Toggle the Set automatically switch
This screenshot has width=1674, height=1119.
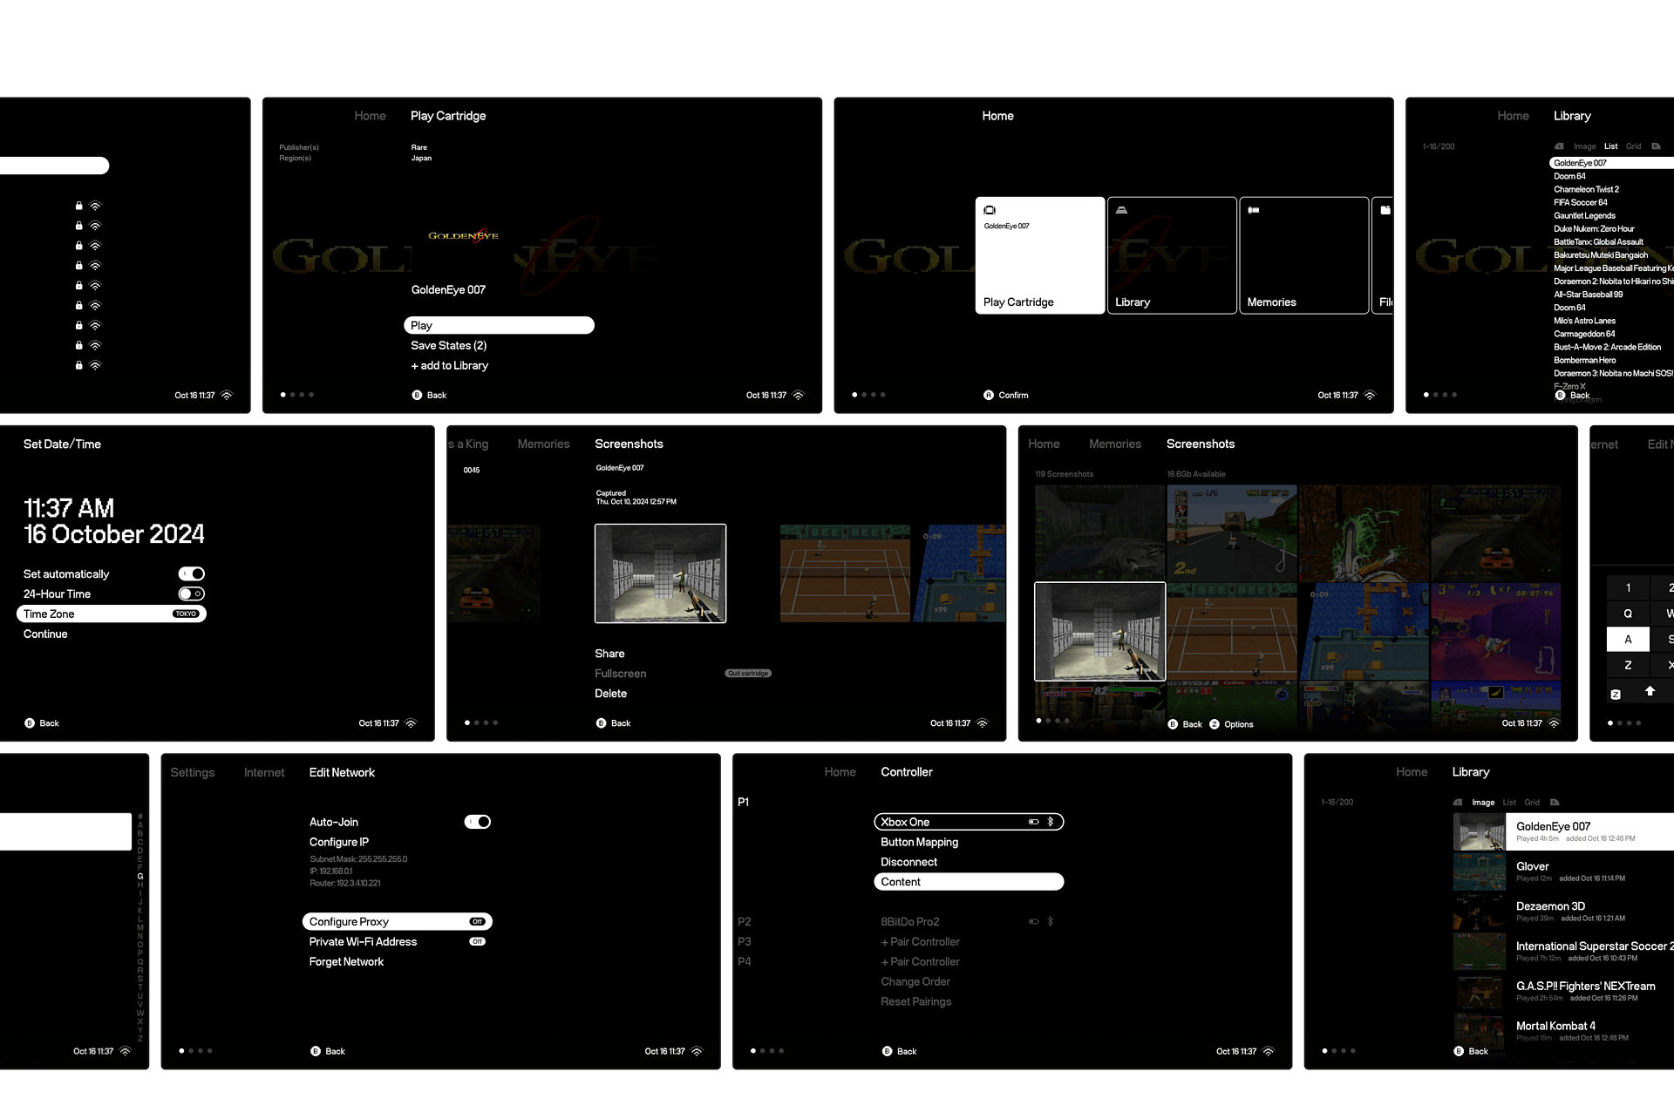pos(192,573)
